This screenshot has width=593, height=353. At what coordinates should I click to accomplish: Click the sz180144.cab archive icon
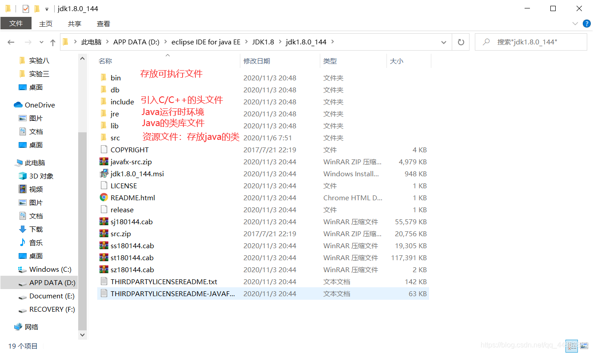(x=103, y=270)
